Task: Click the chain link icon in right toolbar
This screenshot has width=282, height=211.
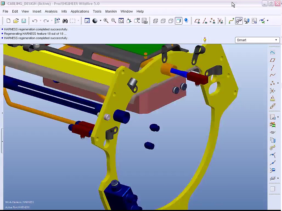Action: click(273, 106)
